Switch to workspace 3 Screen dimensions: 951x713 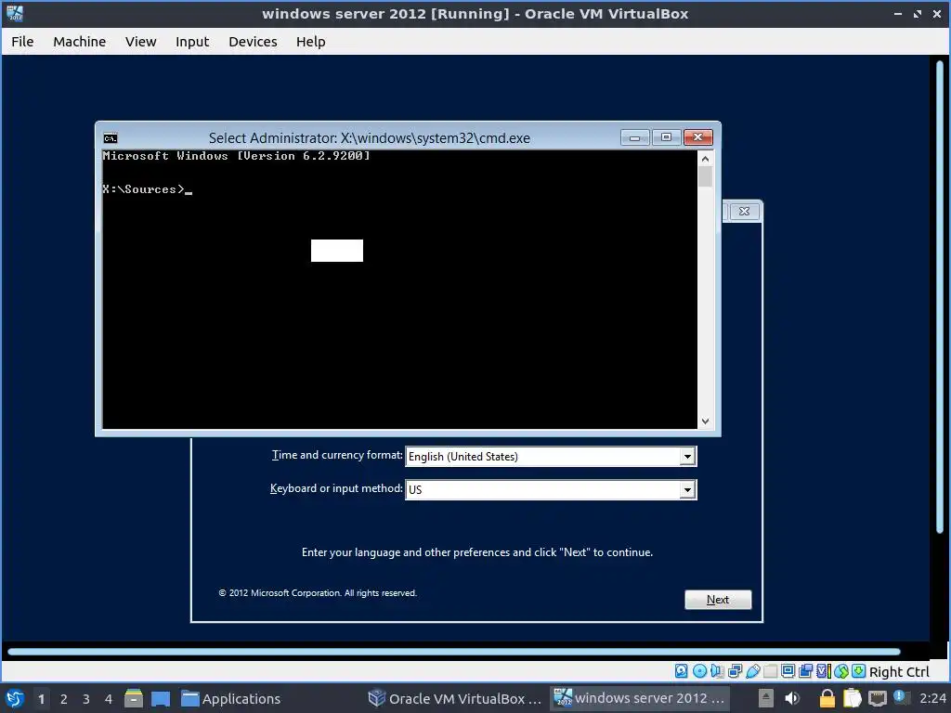coord(86,699)
